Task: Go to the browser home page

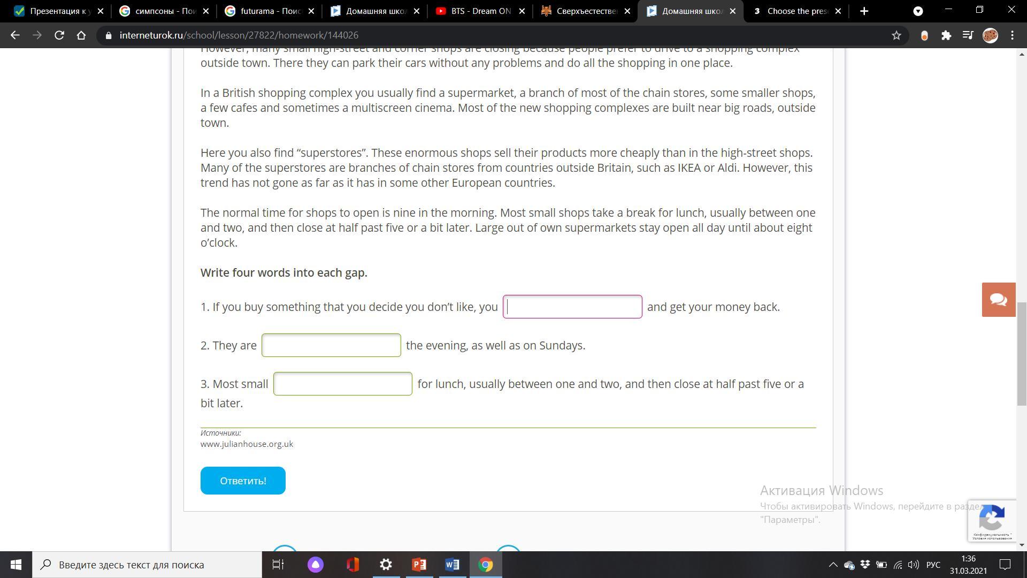Action: pos(81,35)
